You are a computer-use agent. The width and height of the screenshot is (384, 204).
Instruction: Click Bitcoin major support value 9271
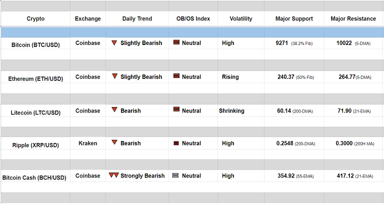tap(282, 43)
